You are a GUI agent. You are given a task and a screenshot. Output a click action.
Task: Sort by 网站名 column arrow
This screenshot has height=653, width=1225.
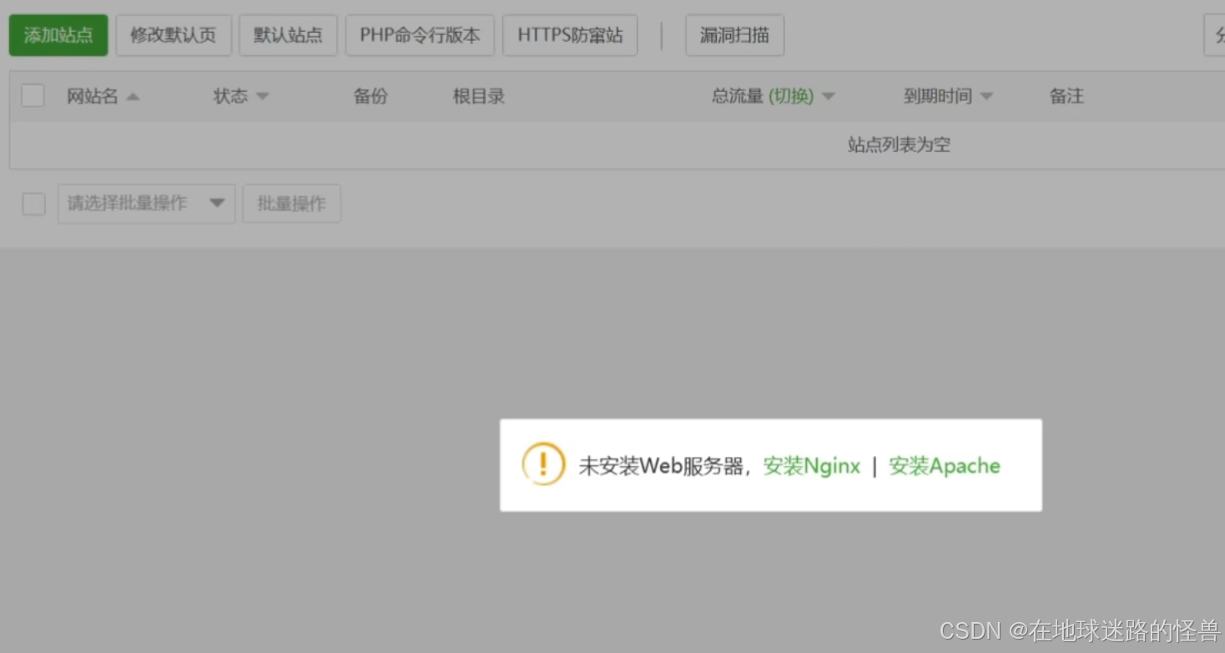[x=133, y=97]
